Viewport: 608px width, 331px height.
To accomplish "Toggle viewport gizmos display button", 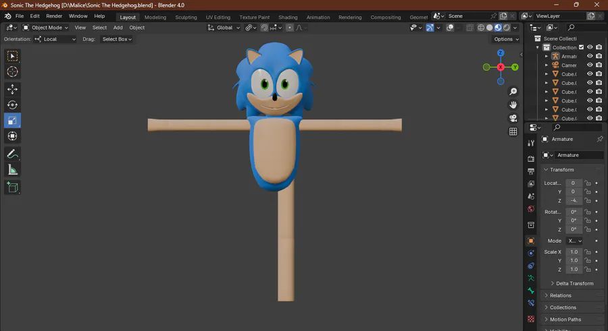I will pyautogui.click(x=430, y=28).
